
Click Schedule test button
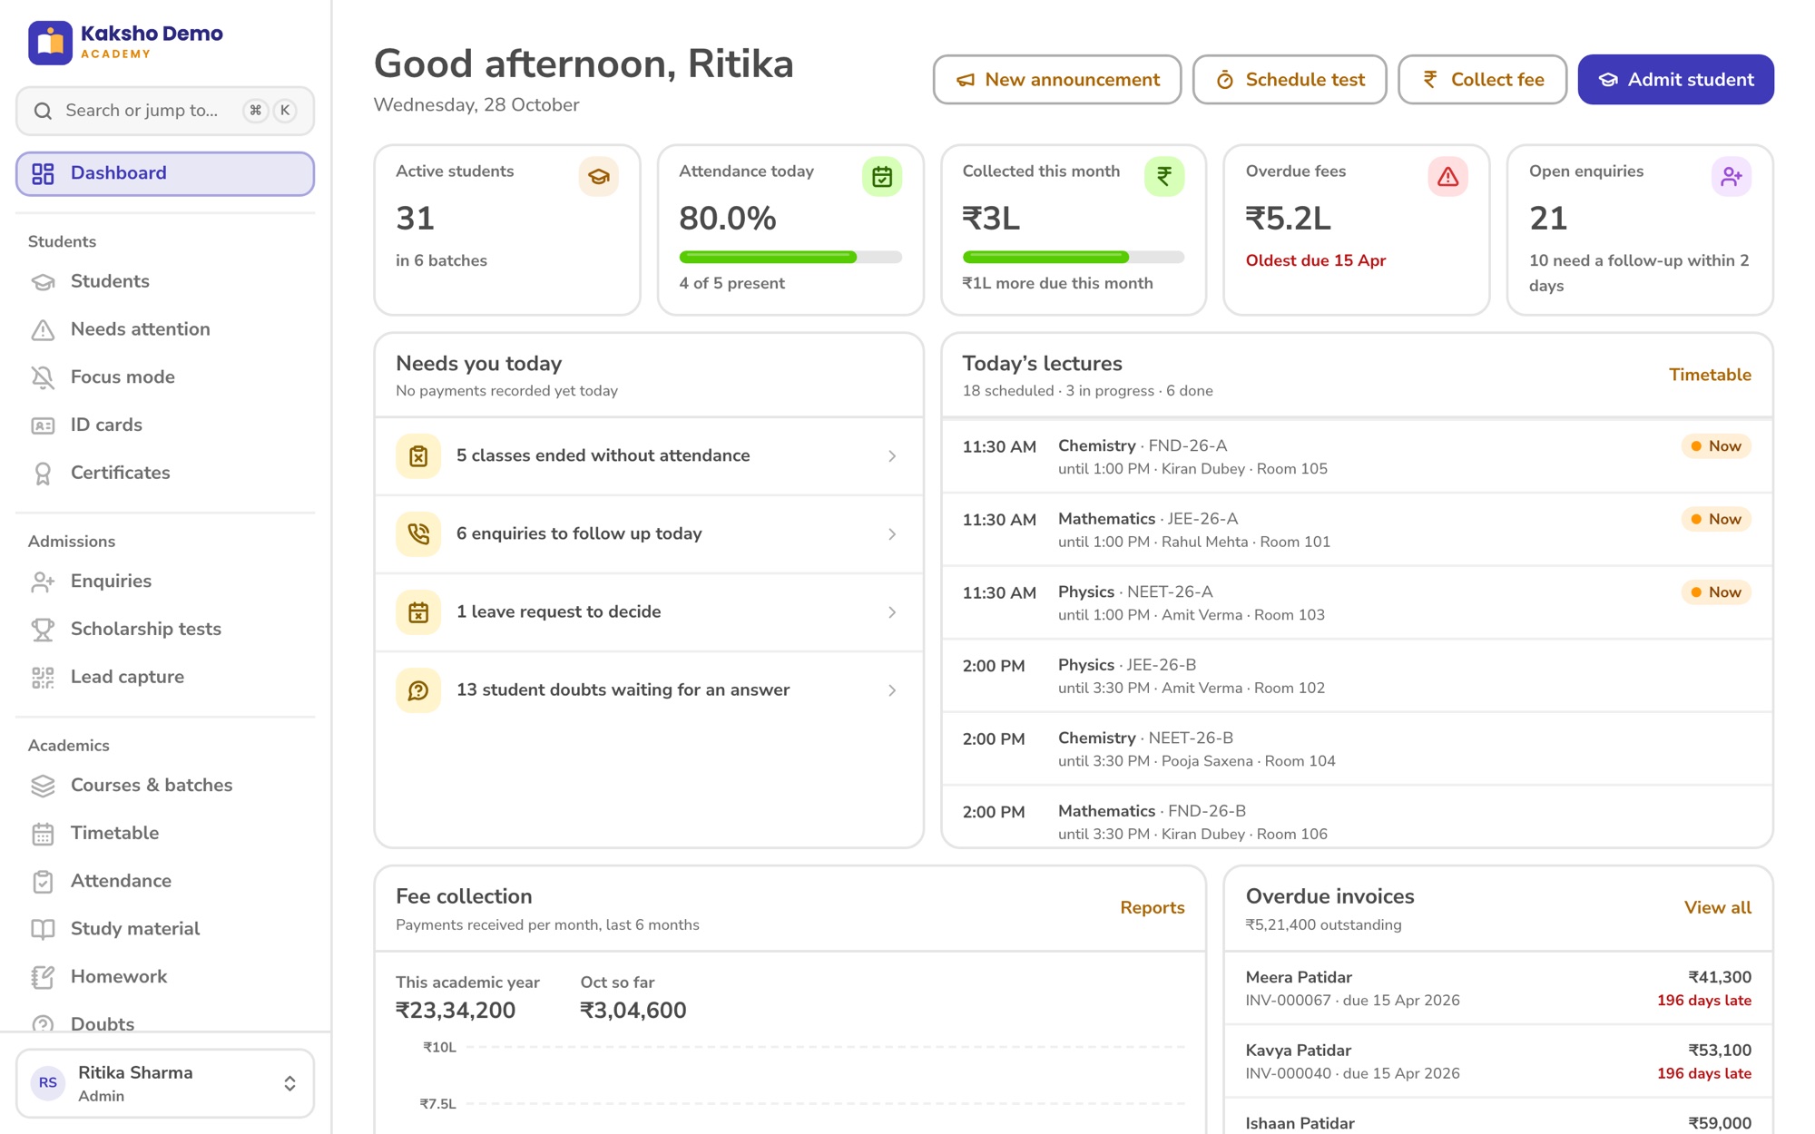[1290, 80]
